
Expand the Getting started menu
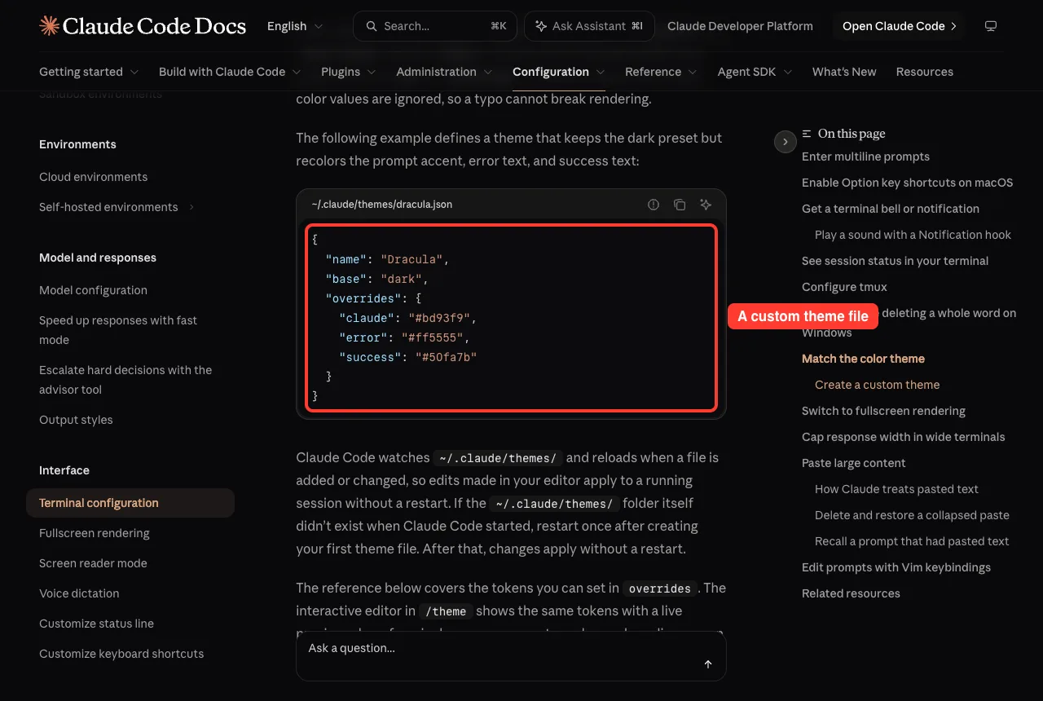[89, 72]
